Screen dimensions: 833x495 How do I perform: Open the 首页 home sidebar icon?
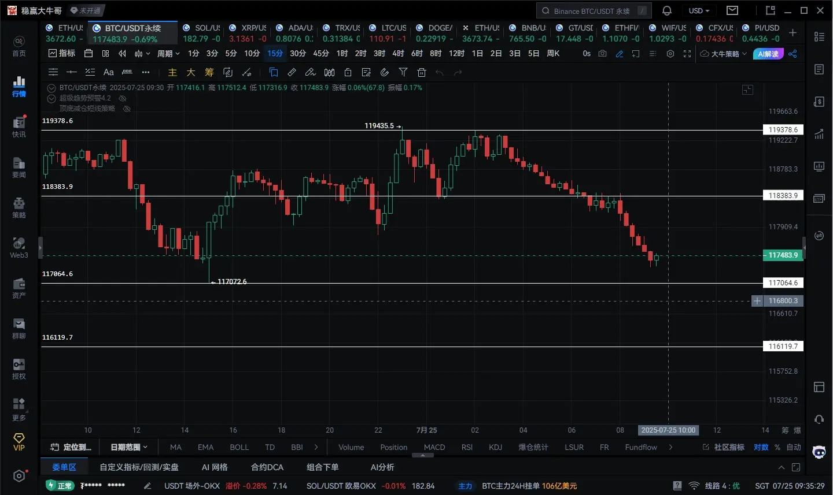click(19, 46)
